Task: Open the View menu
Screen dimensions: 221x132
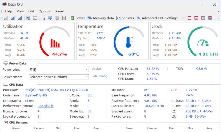Action: pos(20,11)
